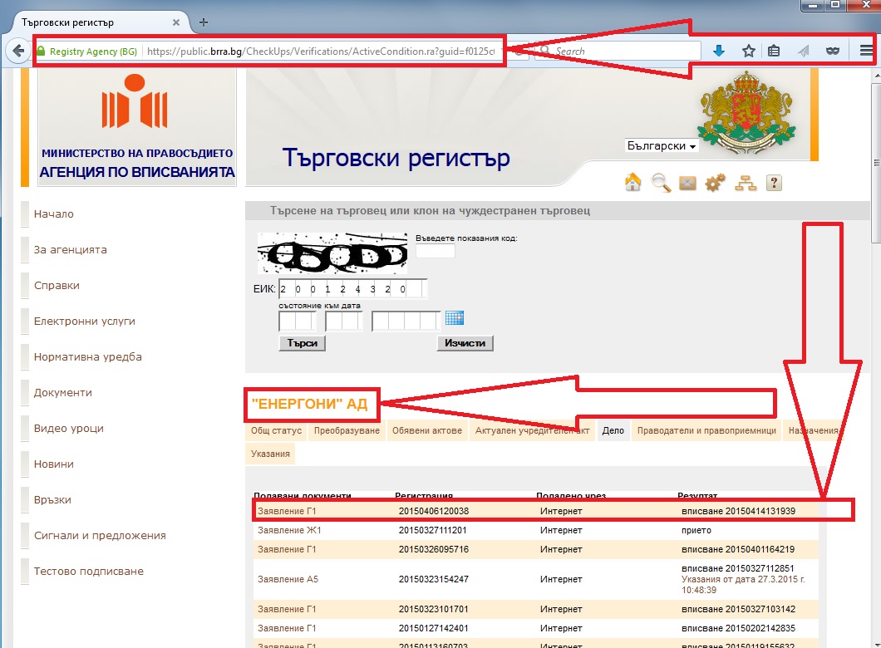Open a new browser tab with plus button
Image resolution: width=881 pixels, height=648 pixels.
coord(204,22)
